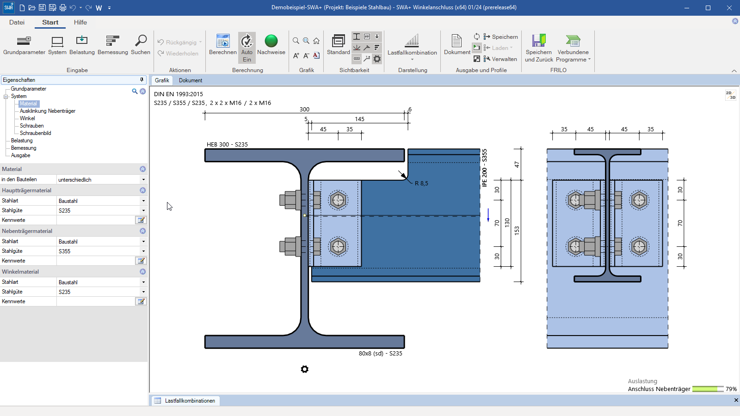Screen dimensions: 740x416
Task: Select Ausklinkung Nebenträger tree item
Action: [x=48, y=111]
